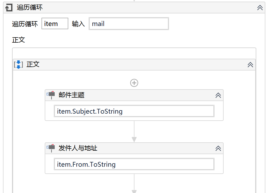This screenshot has width=271, height=193.
Task: Edit the item.Subject.ToString expression field
Action: 134,111
